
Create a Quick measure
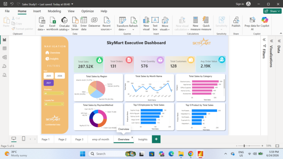pos(206,24)
